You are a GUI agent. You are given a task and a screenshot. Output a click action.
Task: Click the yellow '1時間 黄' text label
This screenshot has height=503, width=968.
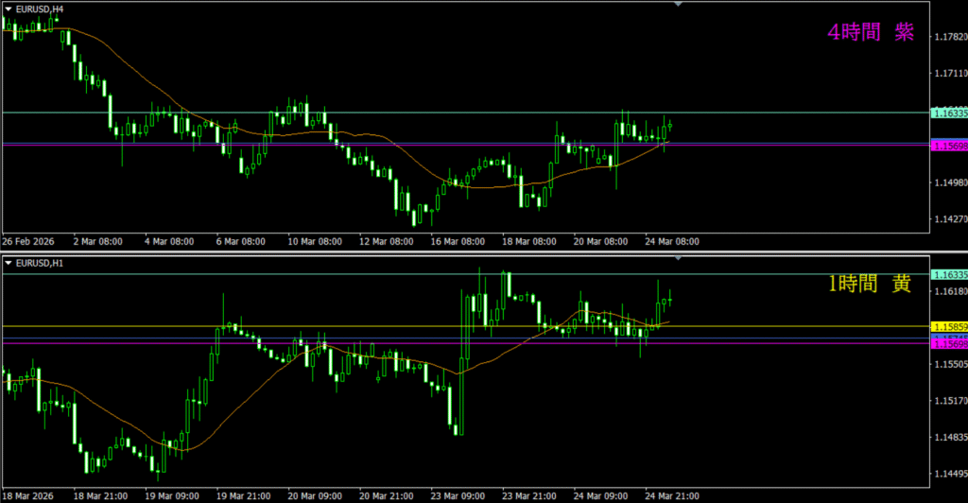coord(870,284)
